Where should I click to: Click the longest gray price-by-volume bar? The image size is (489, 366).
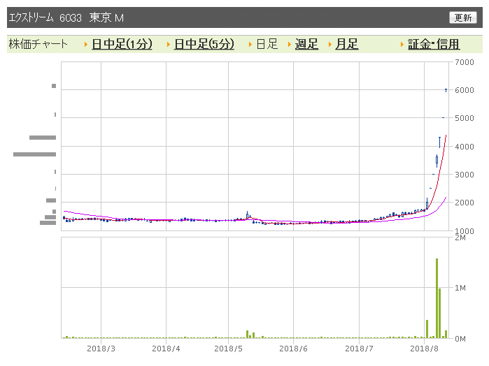(x=34, y=154)
